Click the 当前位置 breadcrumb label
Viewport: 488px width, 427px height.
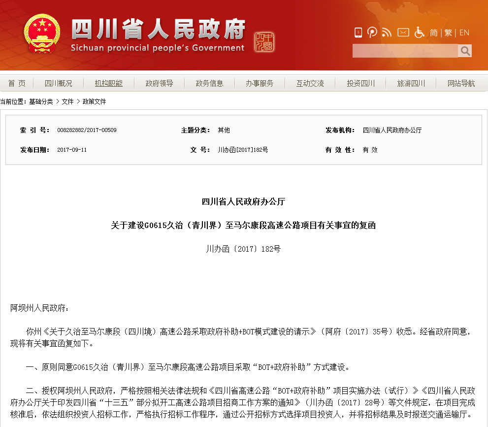click(x=13, y=101)
